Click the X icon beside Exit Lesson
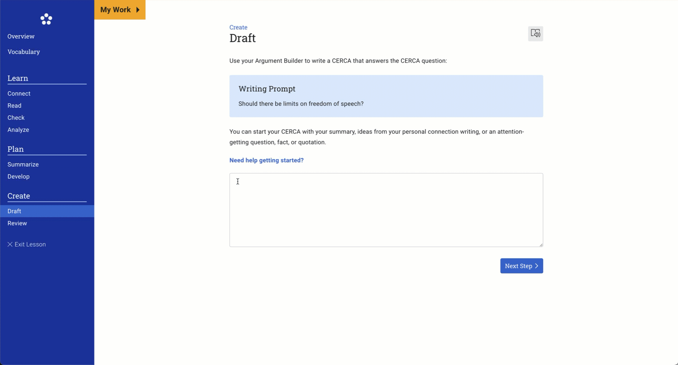The width and height of the screenshot is (678, 365). click(x=10, y=244)
